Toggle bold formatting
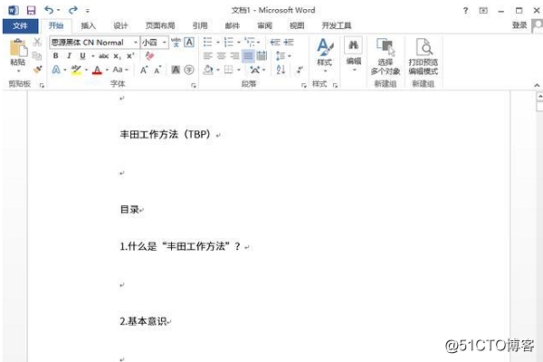The width and height of the screenshot is (543, 362). pyautogui.click(x=56, y=56)
